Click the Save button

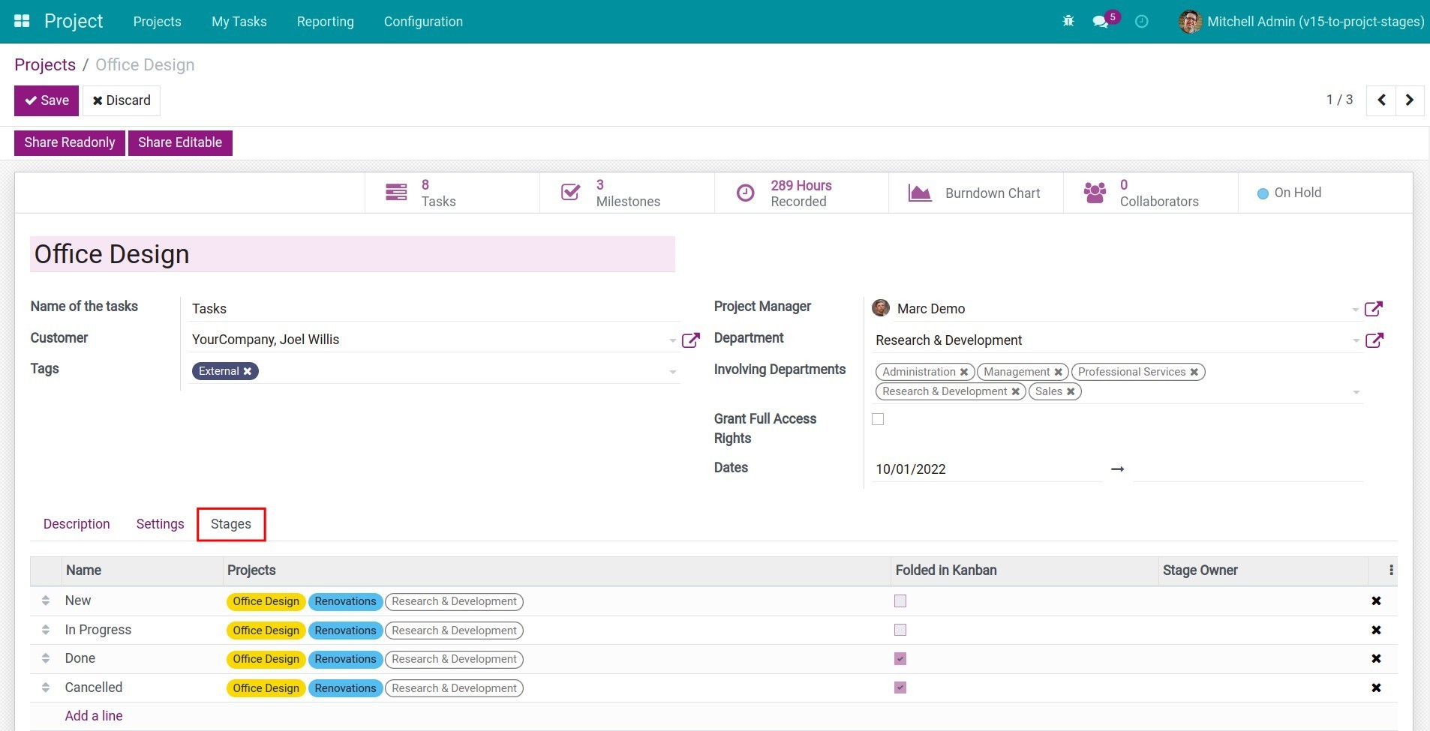click(x=47, y=100)
